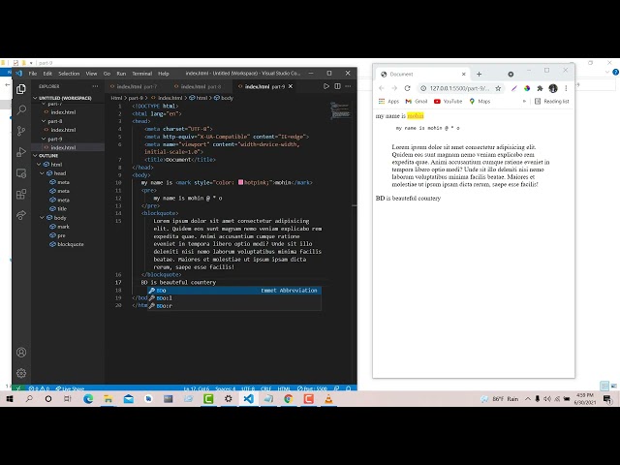
Task: Go back in Chrome
Action: pyautogui.click(x=381, y=88)
